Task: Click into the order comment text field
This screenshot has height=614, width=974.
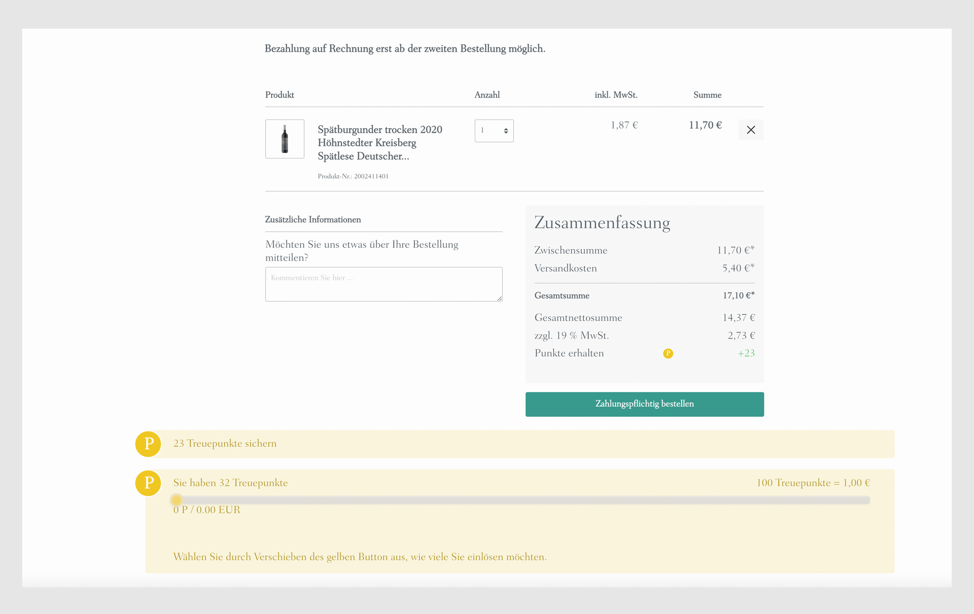Action: click(383, 284)
